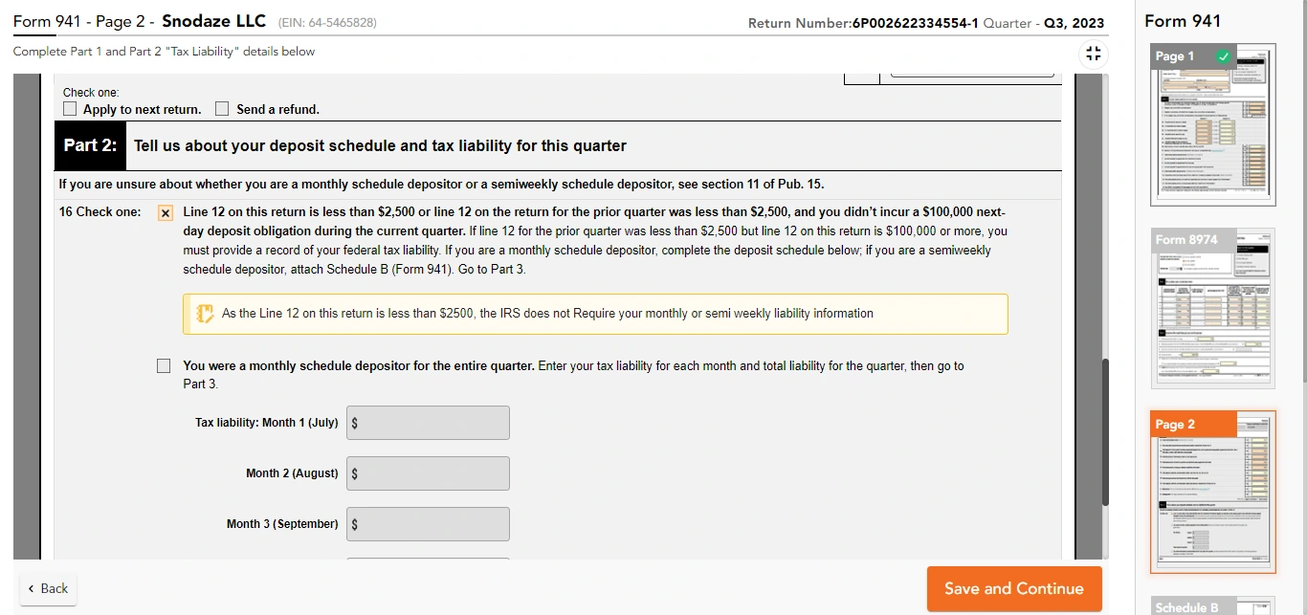Image resolution: width=1307 pixels, height=615 pixels.
Task: Select the highlighted Page 2 thumbnail
Action: pos(1212,492)
